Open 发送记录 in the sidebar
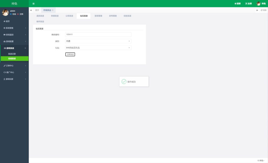This screenshot has width=268, height=163. point(12,54)
